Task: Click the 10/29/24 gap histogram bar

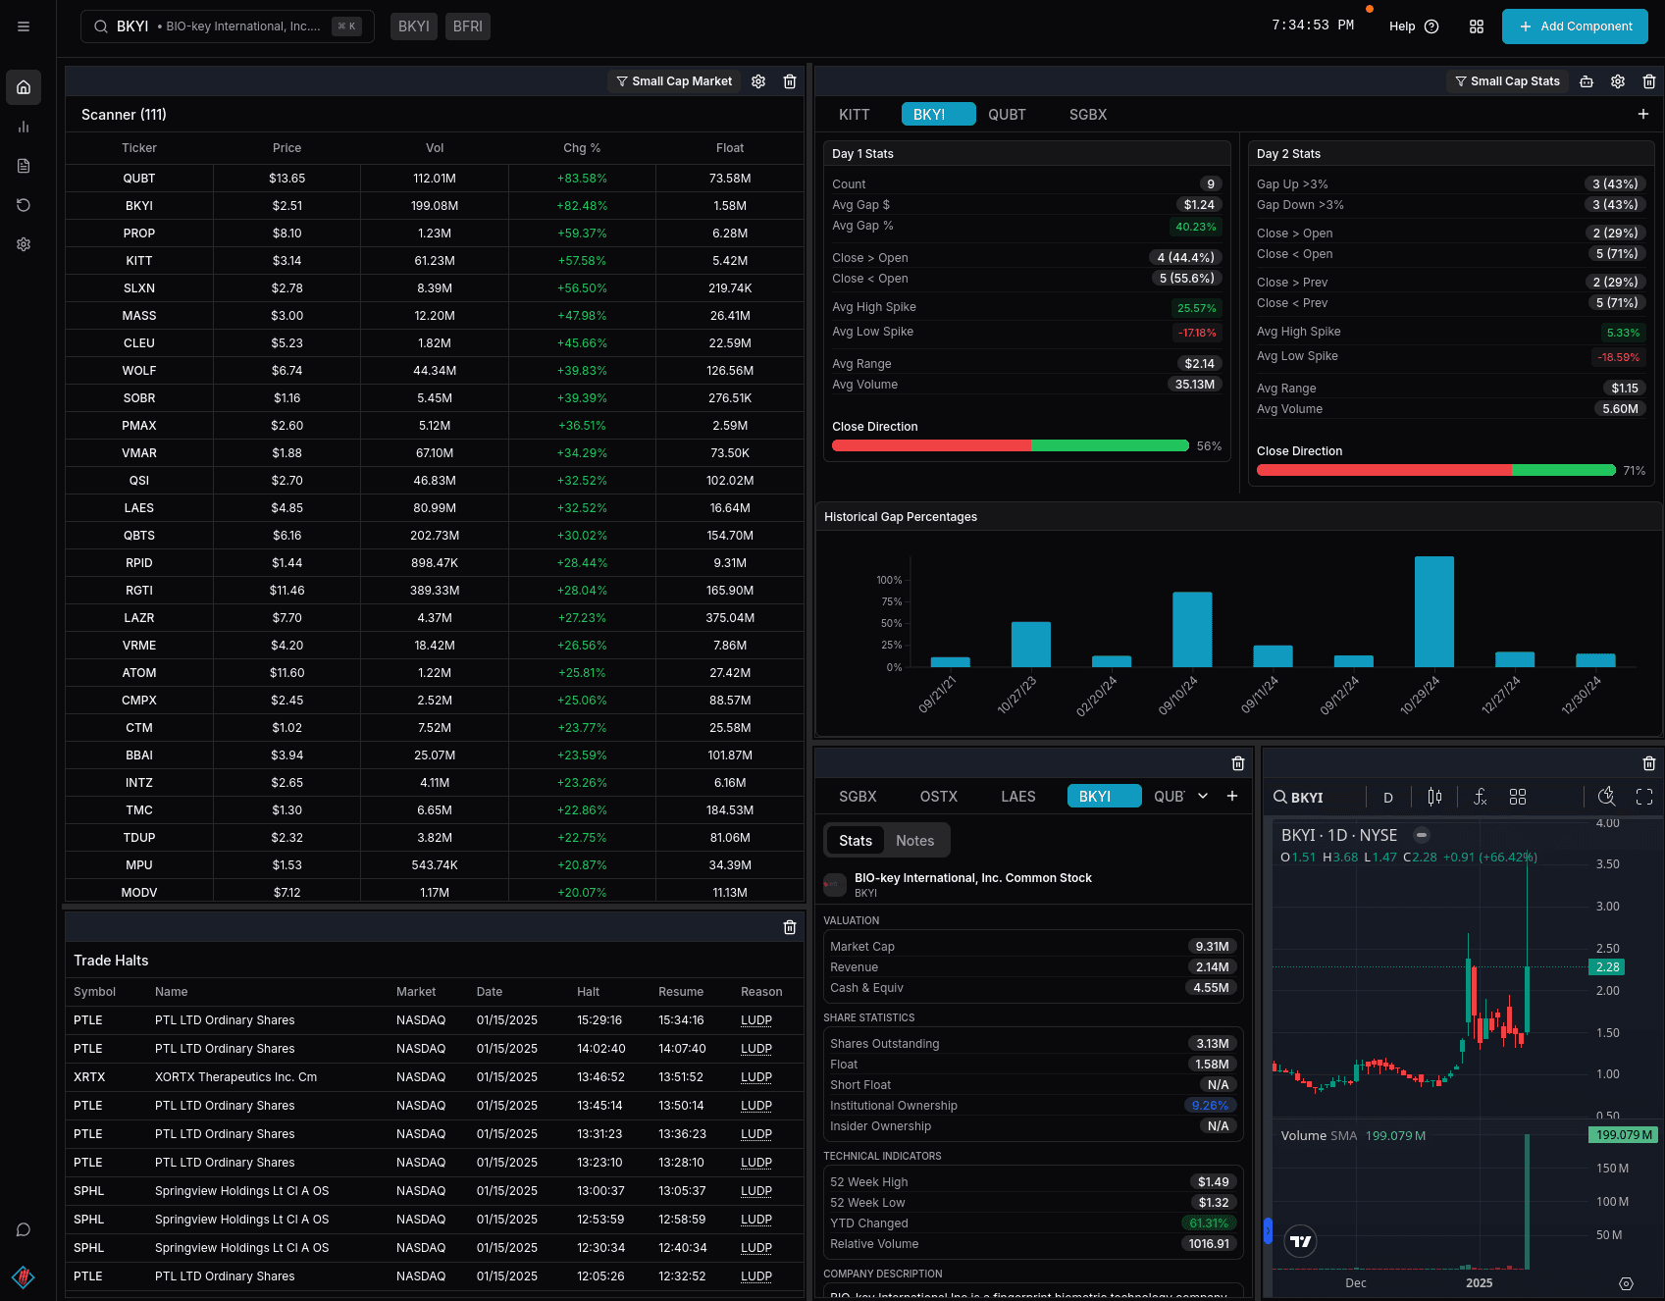Action: click(1434, 612)
